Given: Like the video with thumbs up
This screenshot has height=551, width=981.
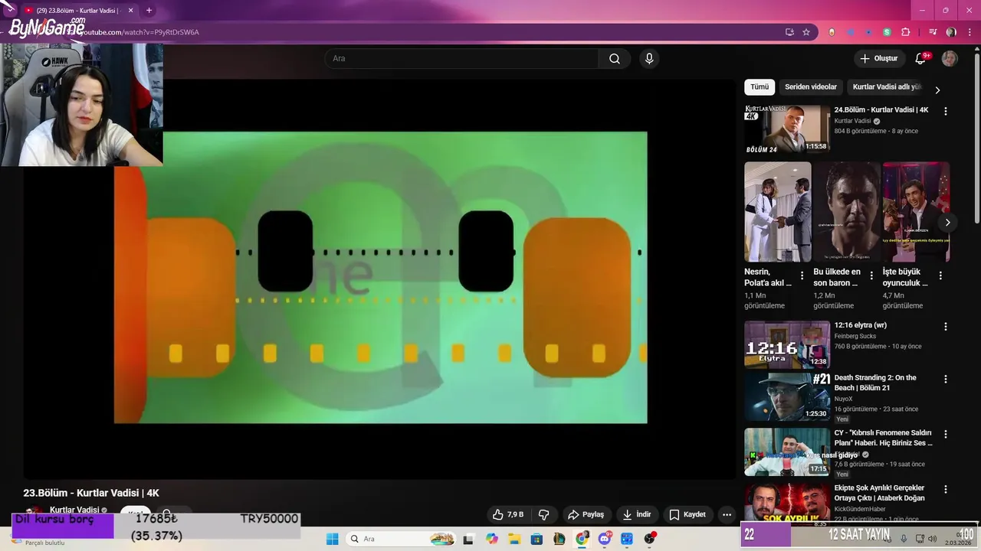Looking at the screenshot, I should click(x=509, y=514).
